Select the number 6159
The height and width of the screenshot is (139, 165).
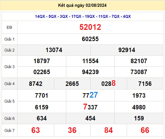point(42,107)
